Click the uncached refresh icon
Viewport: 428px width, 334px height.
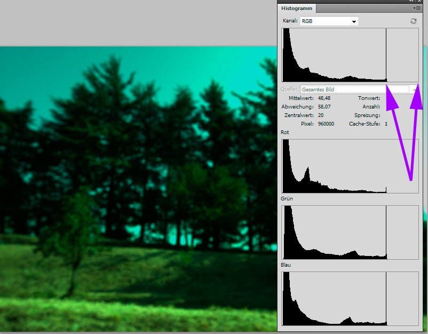click(413, 21)
